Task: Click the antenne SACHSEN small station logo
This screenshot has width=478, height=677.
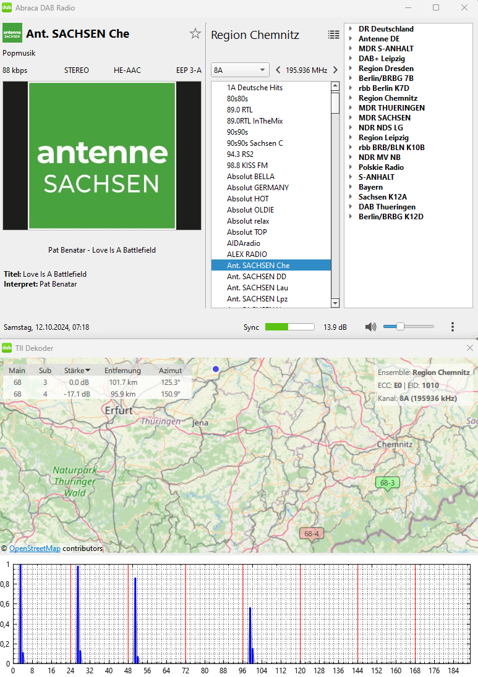Action: click(12, 33)
